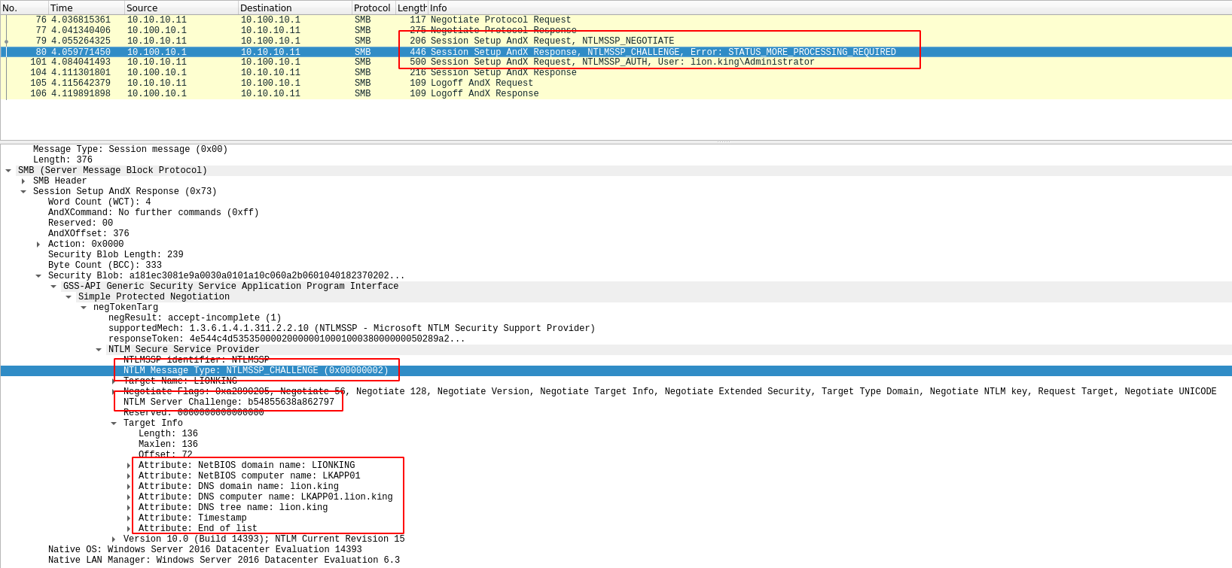Collapse the GSS-API Generic Security Service node
Screen dimensions: 1232x568
tap(53, 287)
